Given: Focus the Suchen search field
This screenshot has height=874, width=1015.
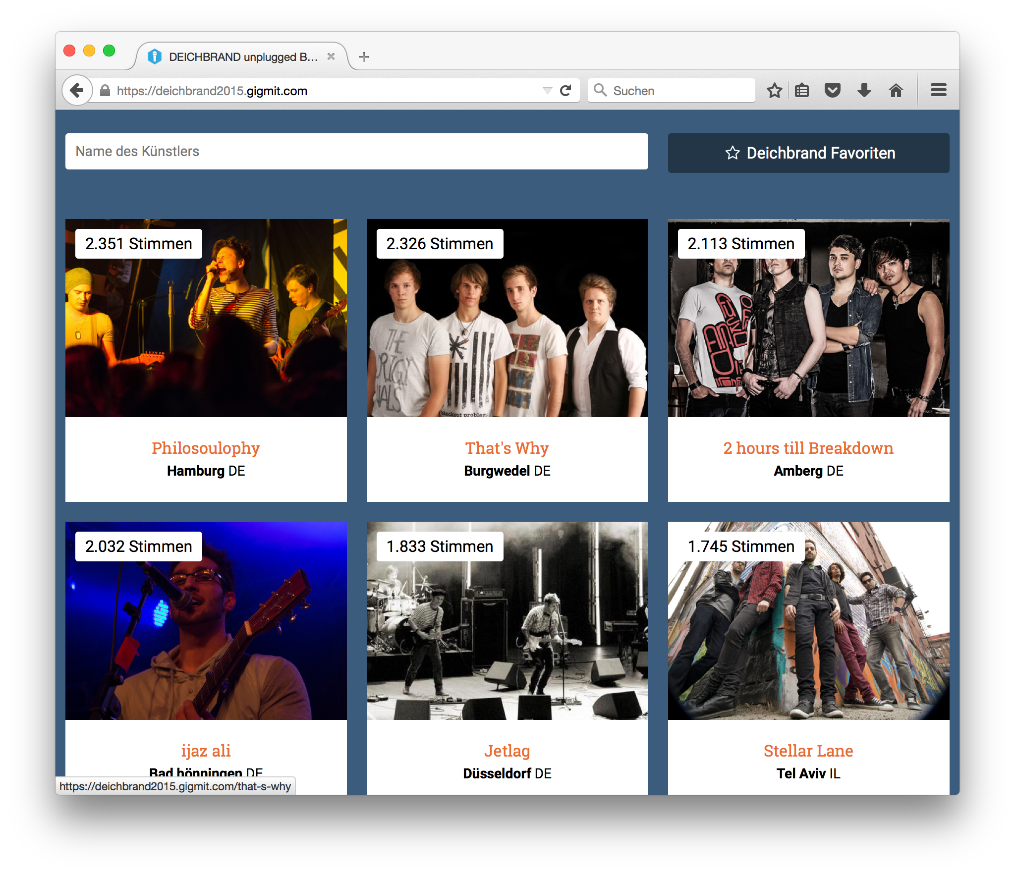Looking at the screenshot, I should point(672,91).
